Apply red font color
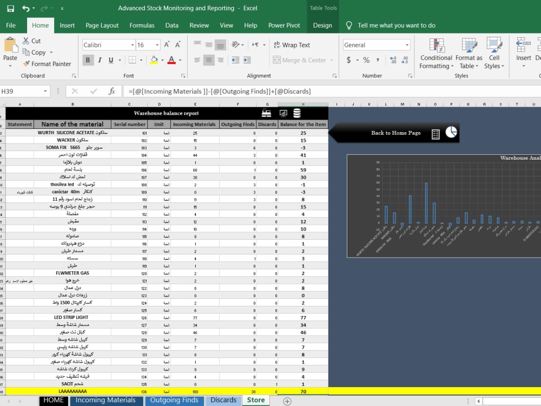 [171, 60]
